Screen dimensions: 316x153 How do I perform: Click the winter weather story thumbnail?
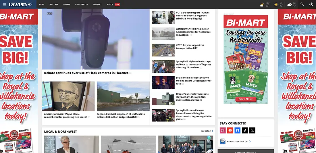click(x=163, y=34)
